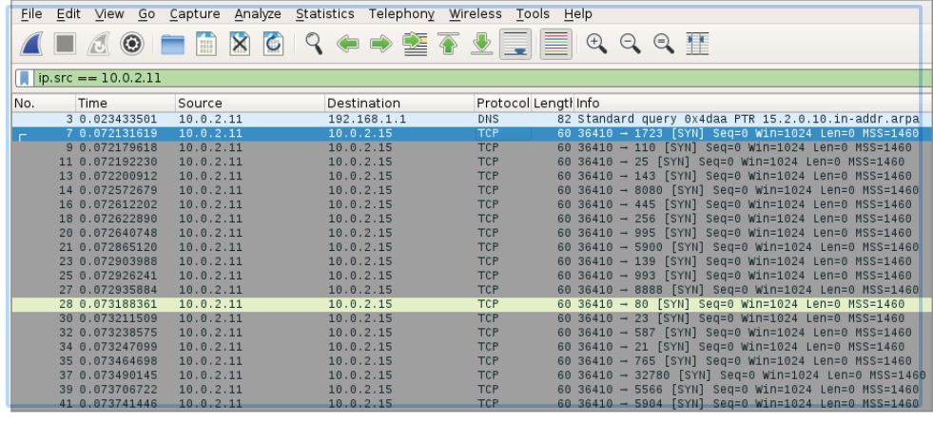Toggle packet list colorization
Viewport: 933px width, 422px height.
tap(556, 44)
